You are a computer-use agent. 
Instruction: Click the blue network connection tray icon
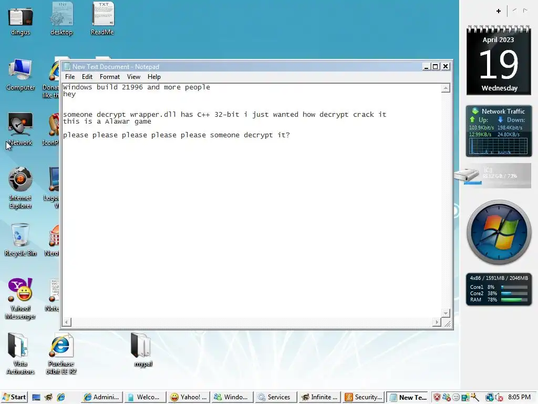(x=489, y=398)
